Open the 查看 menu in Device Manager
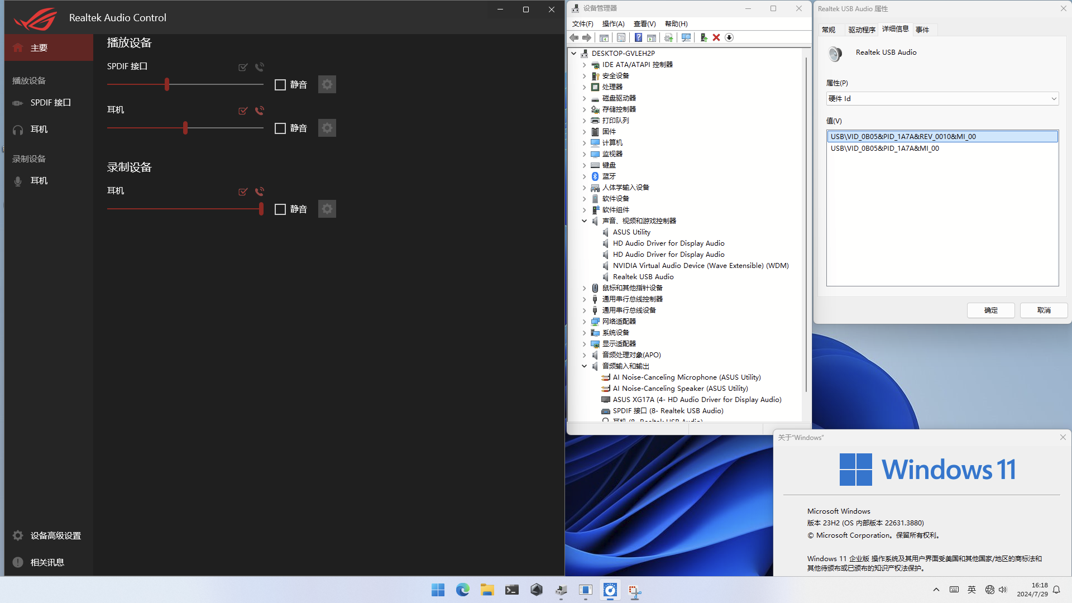This screenshot has height=603, width=1072. click(x=643, y=23)
